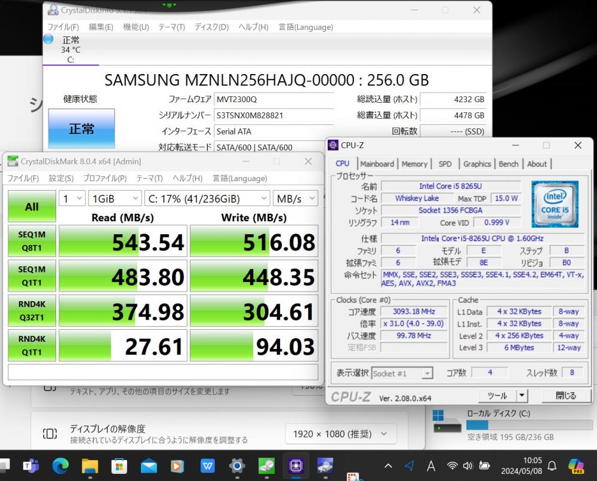Switch to the Bench tab in CPU-Z
This screenshot has height=481, width=597.
509,164
